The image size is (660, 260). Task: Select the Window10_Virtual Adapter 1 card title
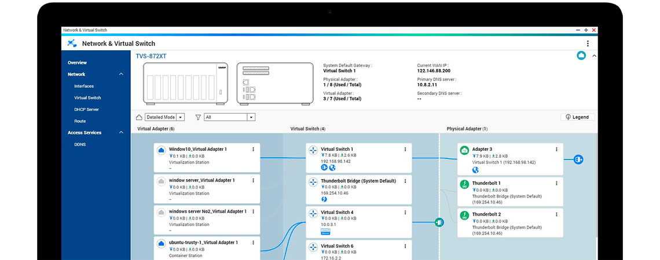[198, 149]
